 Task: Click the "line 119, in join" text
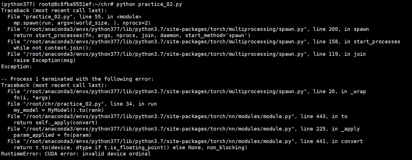tap(339, 54)
